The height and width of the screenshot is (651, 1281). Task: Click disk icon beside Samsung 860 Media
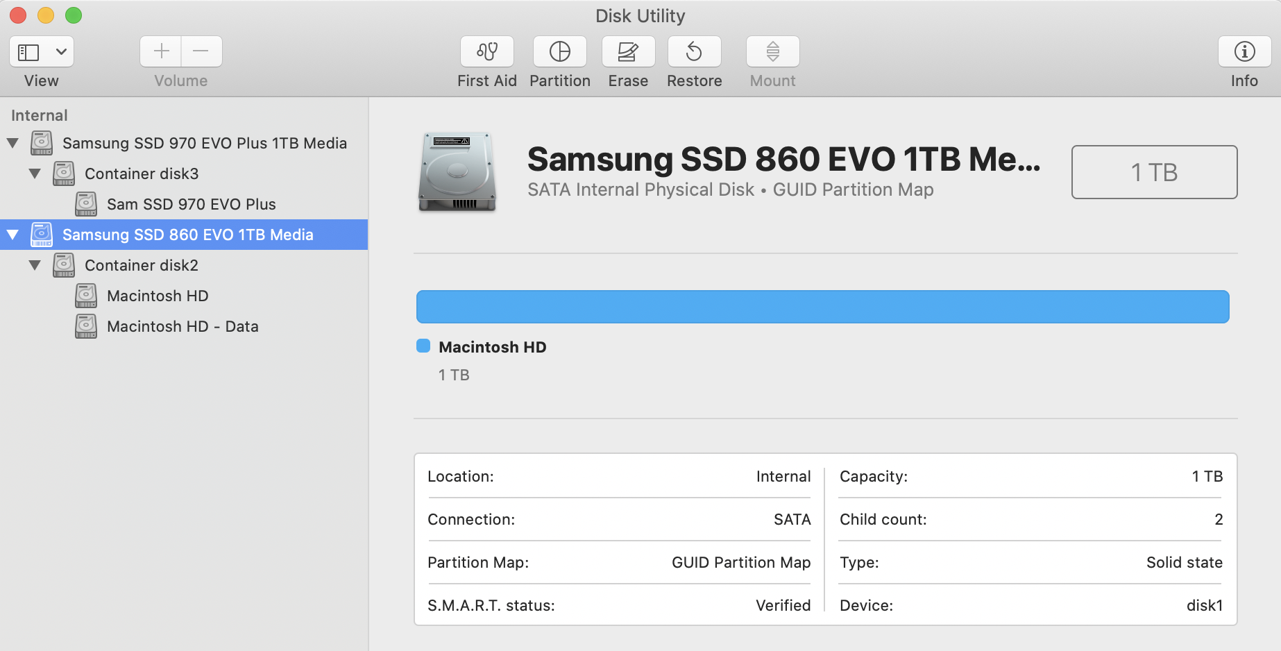coord(42,235)
